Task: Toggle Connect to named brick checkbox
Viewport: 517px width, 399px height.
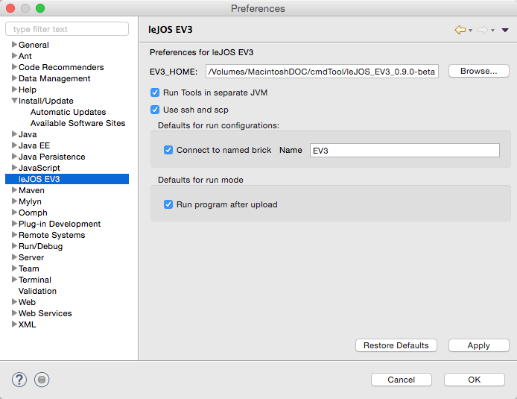Action: 168,150
